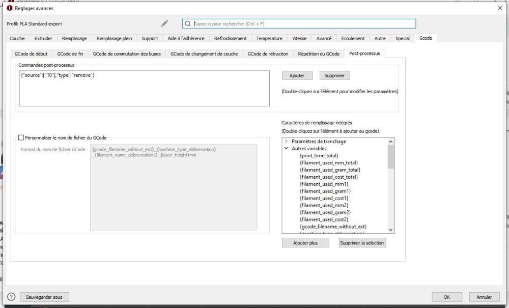This screenshot has height=308, width=509.
Task: Click the GCode filename format text box
Action: tap(174, 187)
